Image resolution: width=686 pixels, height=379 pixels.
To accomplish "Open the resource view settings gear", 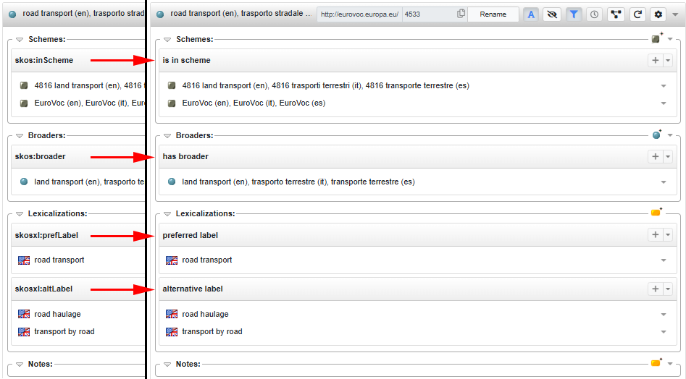I will [x=658, y=14].
